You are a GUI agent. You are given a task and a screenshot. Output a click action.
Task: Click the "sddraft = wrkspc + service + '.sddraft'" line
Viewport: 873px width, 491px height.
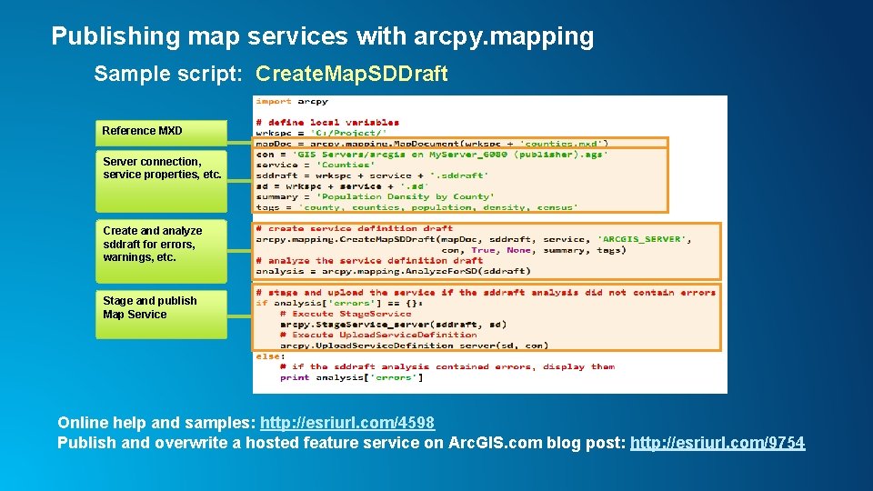tap(372, 175)
